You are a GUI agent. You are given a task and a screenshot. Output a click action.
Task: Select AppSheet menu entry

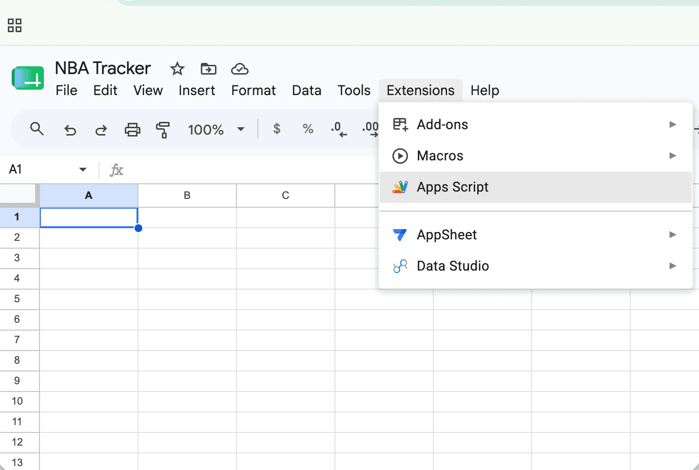coord(536,235)
